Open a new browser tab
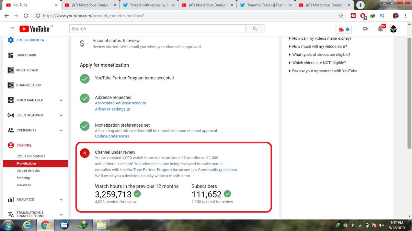 (360, 5)
